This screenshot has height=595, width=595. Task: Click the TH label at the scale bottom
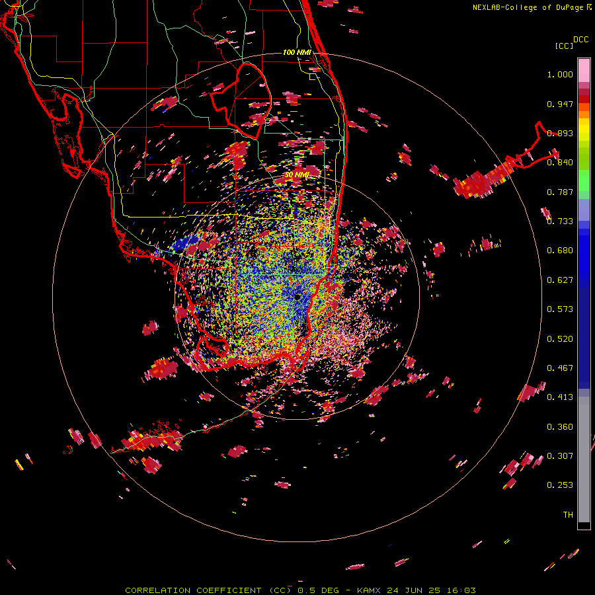coord(568,515)
